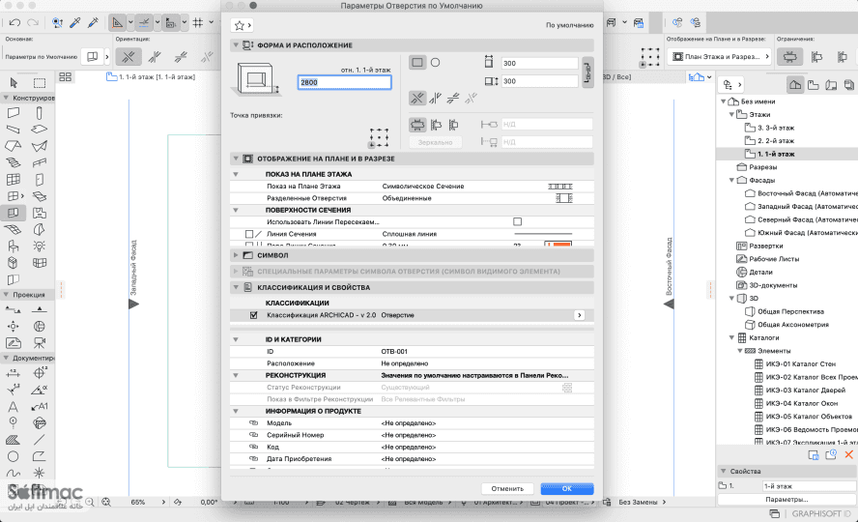Select the Column tool in the toolbox

coord(39,113)
